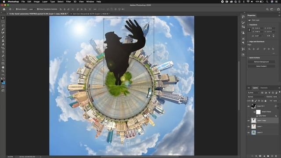Viewport: 281px width, 158px height.
Task: Click the background color swatch
Action: point(4,83)
